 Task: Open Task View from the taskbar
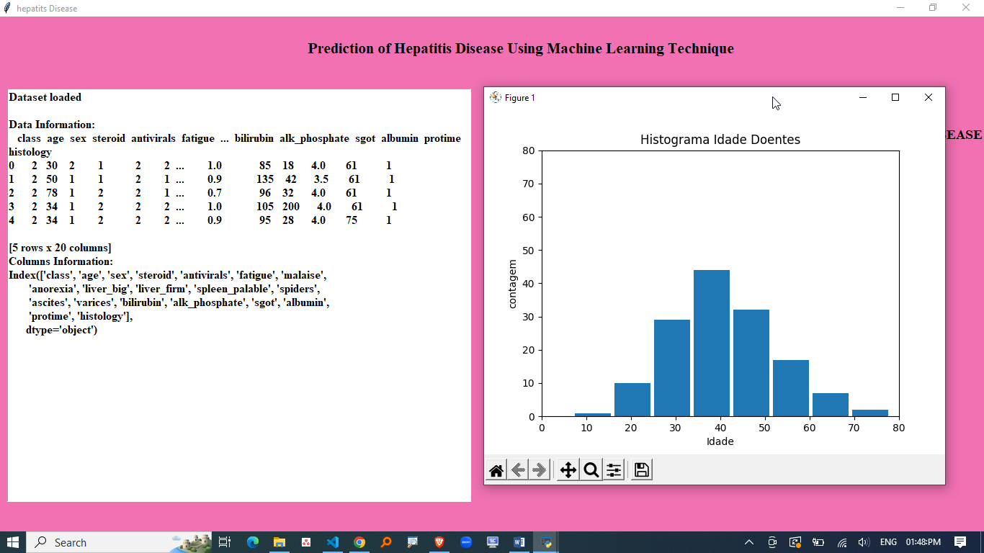(x=225, y=542)
